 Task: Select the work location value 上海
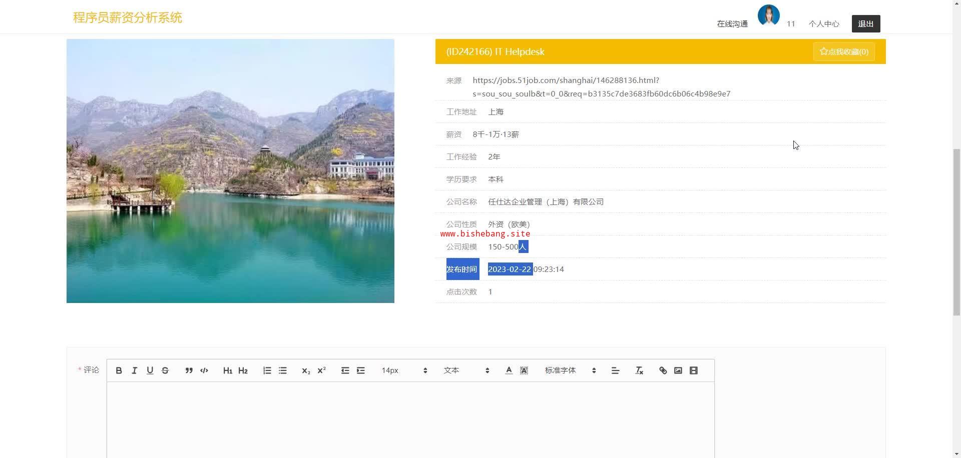tap(496, 112)
